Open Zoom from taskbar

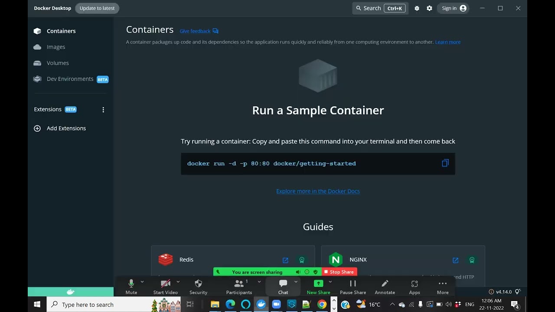tap(276, 305)
